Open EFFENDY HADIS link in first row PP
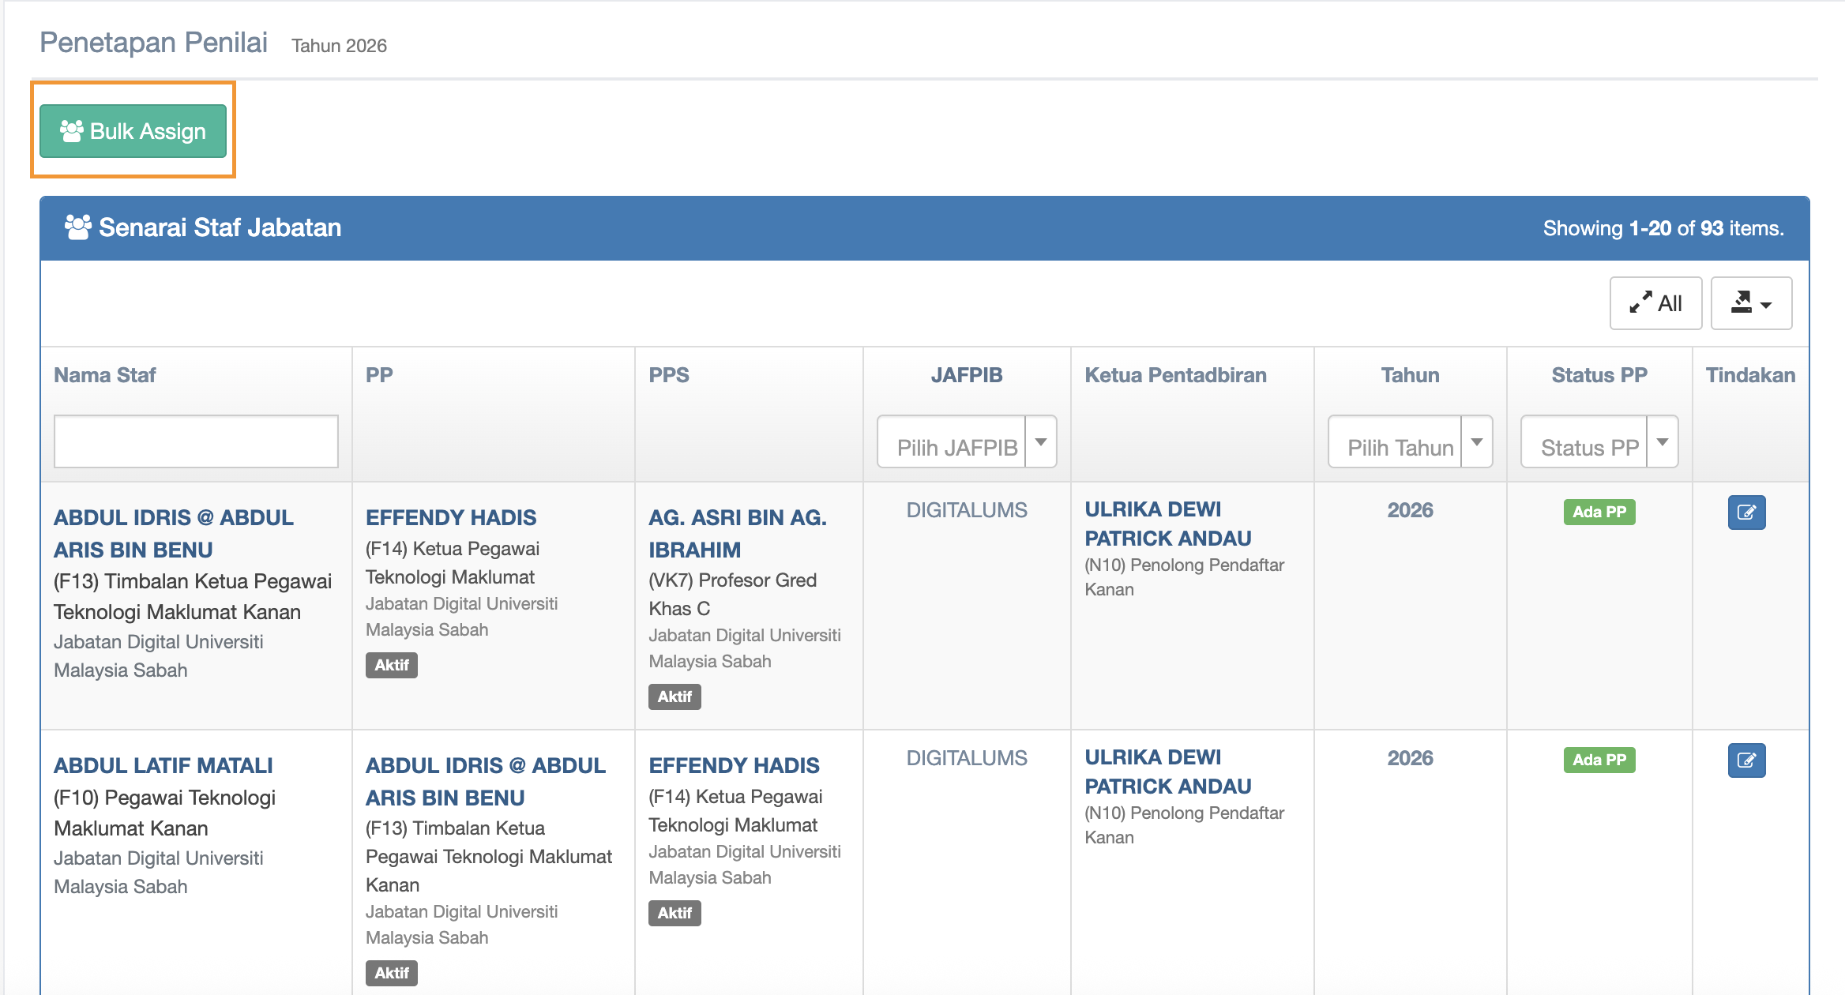 click(x=450, y=517)
